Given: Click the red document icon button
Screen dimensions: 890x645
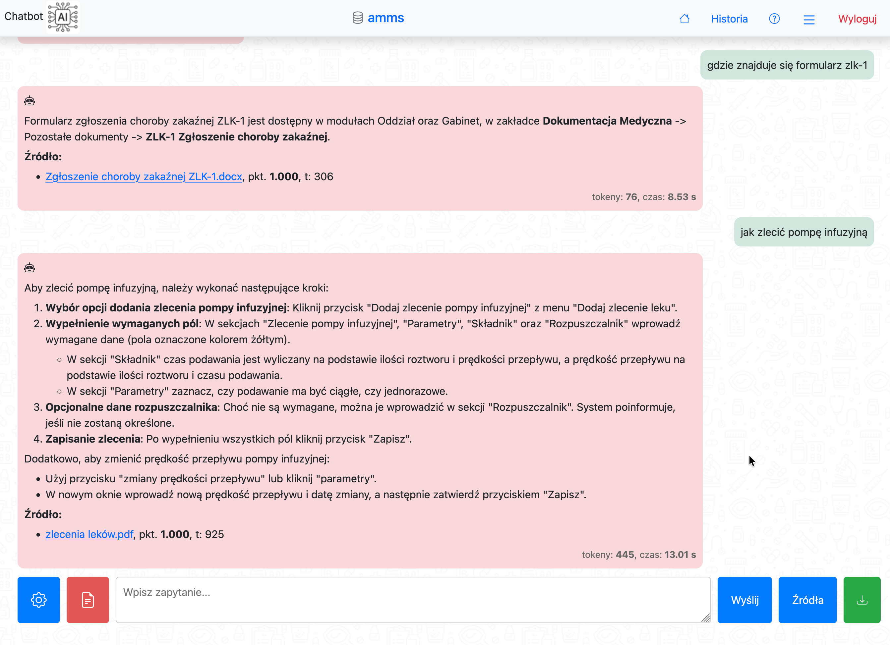Looking at the screenshot, I should 88,600.
